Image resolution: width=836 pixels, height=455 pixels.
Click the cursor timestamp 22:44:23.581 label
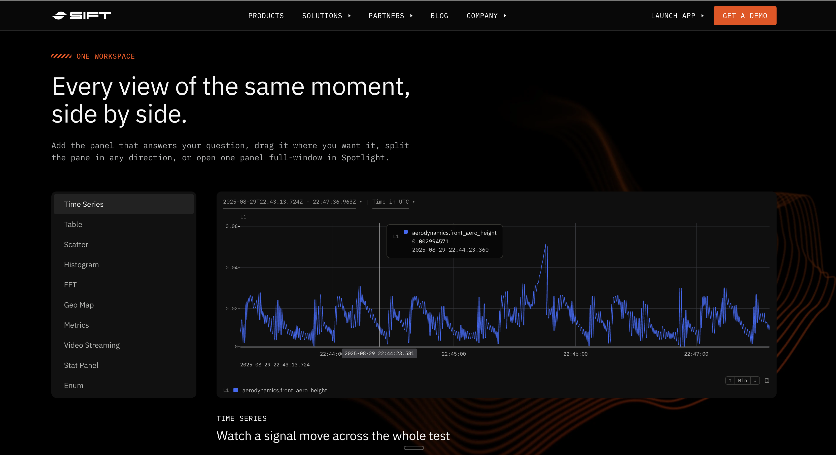379,353
